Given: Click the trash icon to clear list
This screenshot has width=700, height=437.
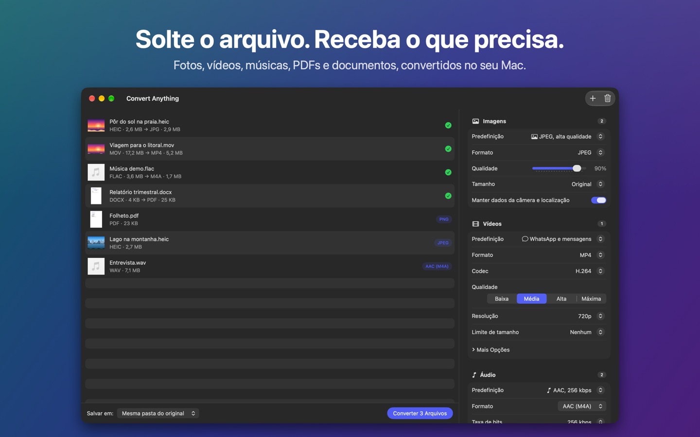Looking at the screenshot, I should [608, 99].
